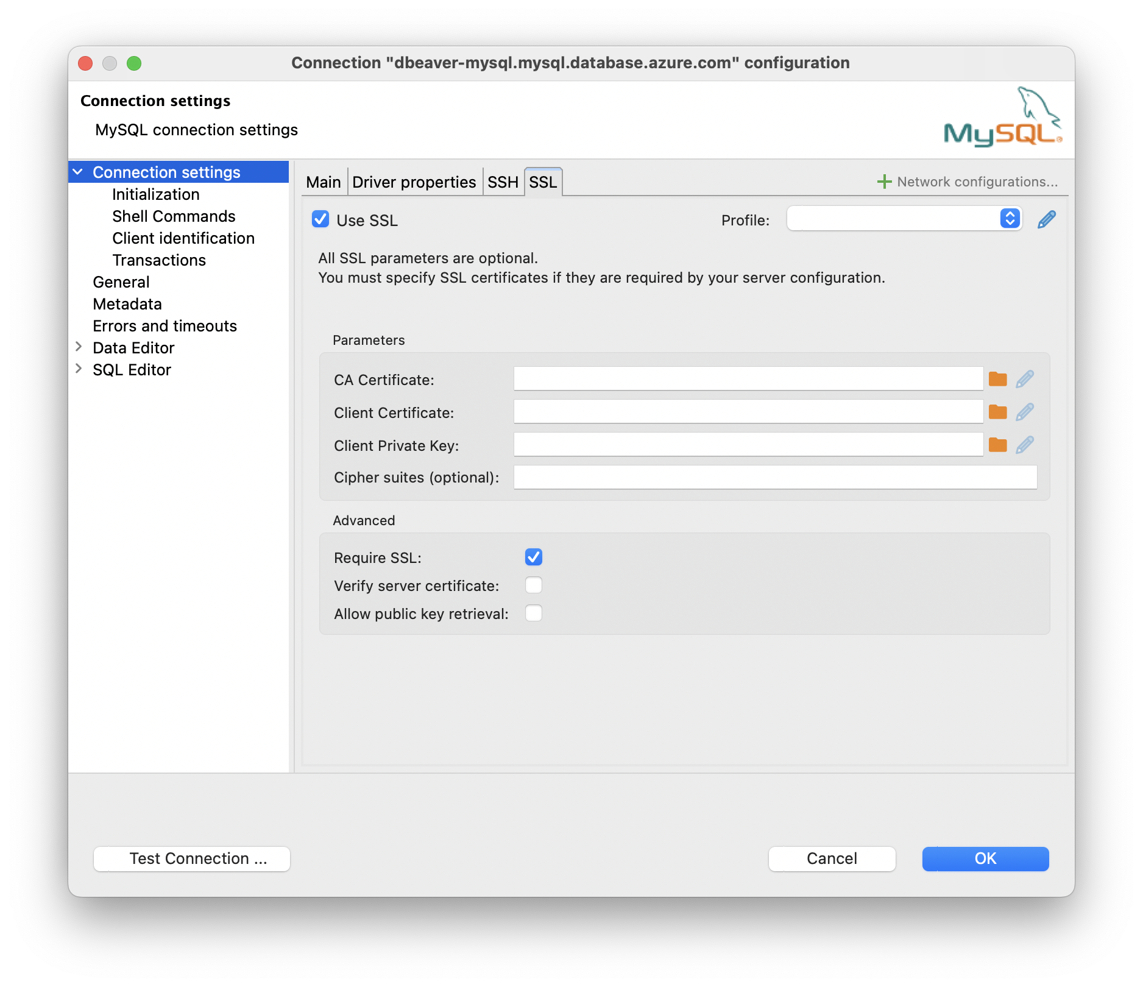Viewport: 1143px width, 987px height.
Task: Confirm settings with the OK button
Action: click(x=985, y=858)
